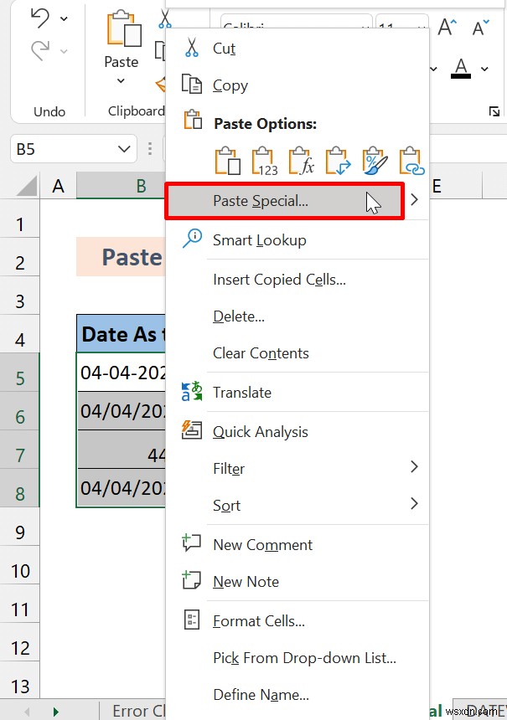The height and width of the screenshot is (720, 507).
Task: Open the Name Box dropdown
Action: [x=124, y=149]
